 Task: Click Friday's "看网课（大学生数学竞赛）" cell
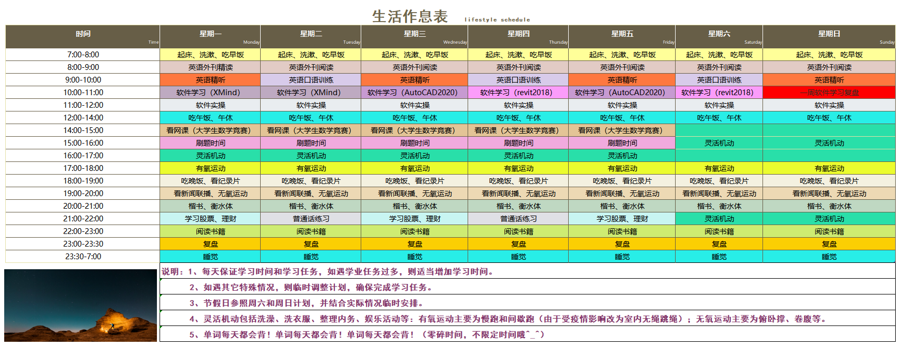(622, 130)
